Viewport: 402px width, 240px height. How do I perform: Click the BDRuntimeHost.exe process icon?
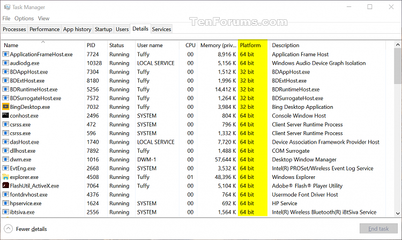[5, 89]
